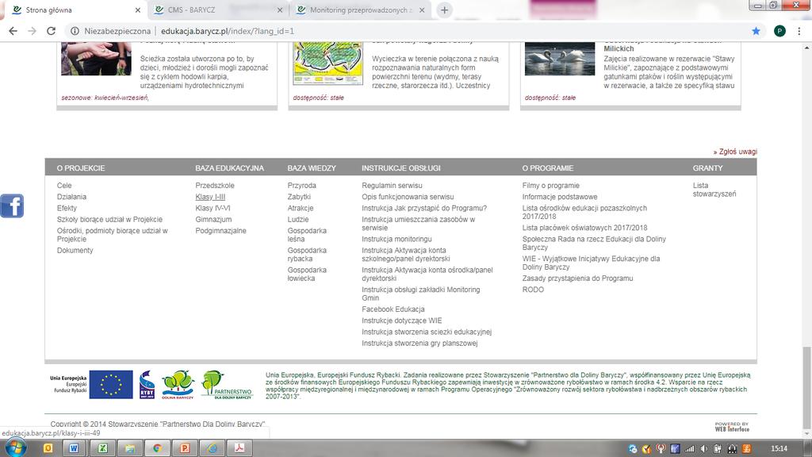Open PowerPoint from the taskbar
Image resolution: width=812 pixels, height=457 pixels.
coord(184,448)
